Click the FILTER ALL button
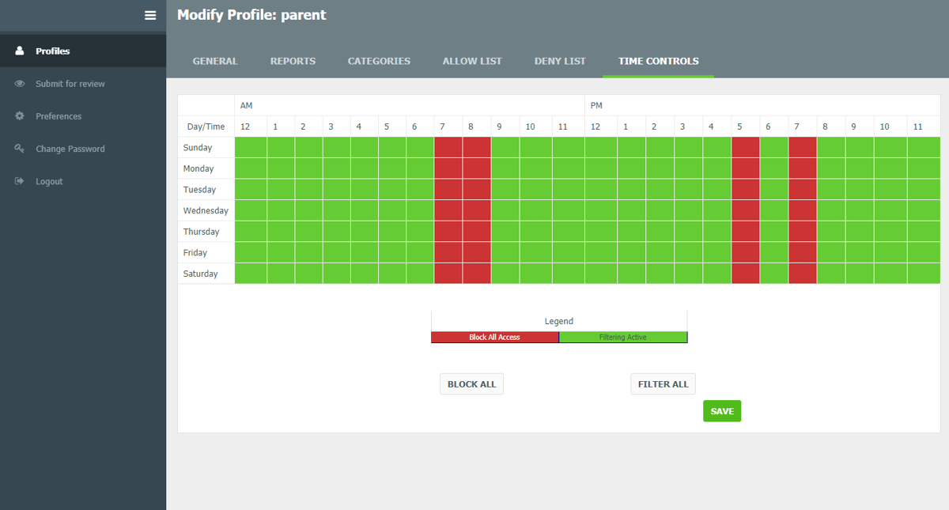949x510 pixels. tap(663, 383)
